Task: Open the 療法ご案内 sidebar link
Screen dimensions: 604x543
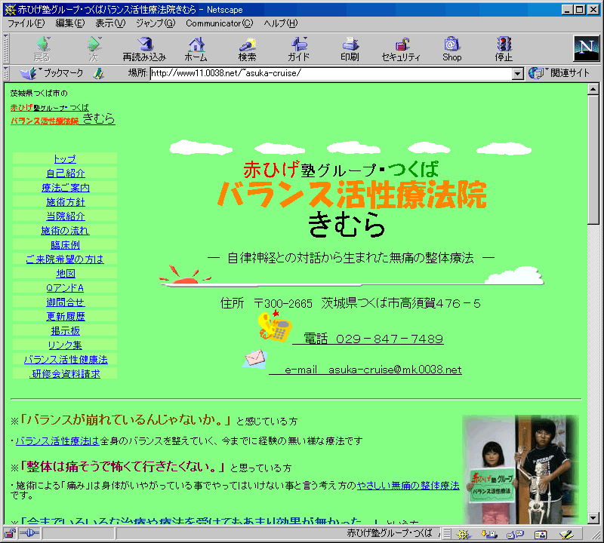Action: tap(66, 188)
